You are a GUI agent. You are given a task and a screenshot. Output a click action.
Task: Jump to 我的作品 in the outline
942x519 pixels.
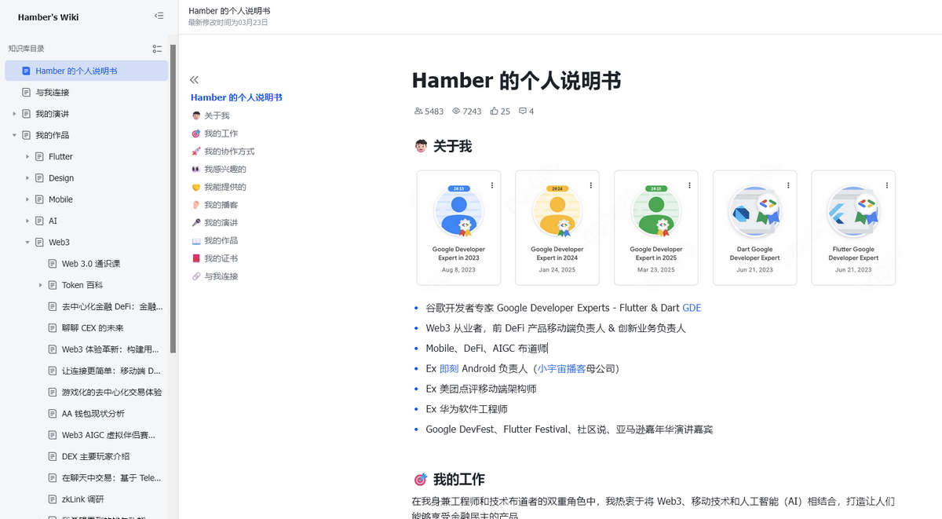pyautogui.click(x=221, y=240)
